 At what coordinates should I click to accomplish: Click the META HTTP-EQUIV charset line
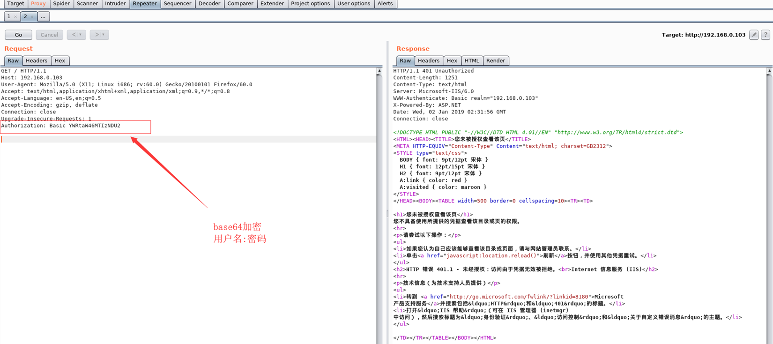click(x=503, y=146)
